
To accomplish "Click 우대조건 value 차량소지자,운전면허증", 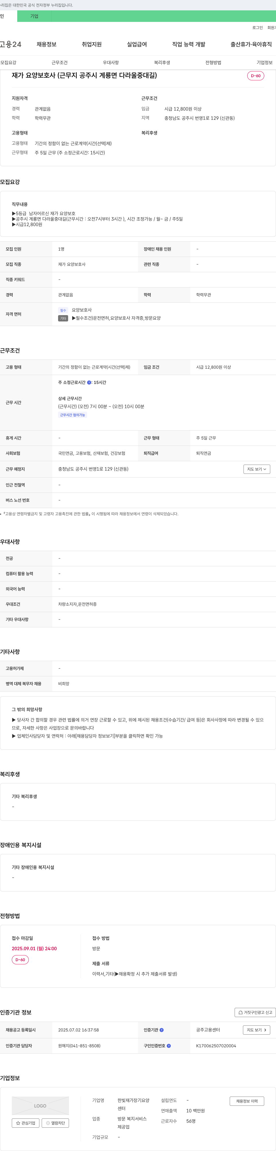I will 78,604.
